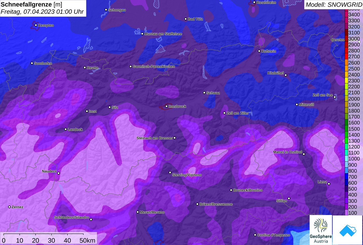
Task: Click the Landeck marker dot
Action: (66, 129)
